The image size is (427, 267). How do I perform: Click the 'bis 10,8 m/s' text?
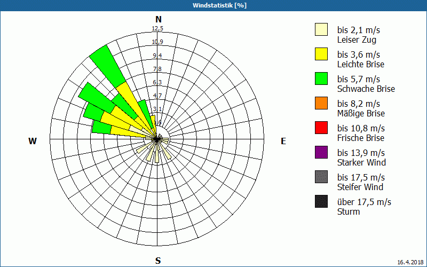coord(361,128)
